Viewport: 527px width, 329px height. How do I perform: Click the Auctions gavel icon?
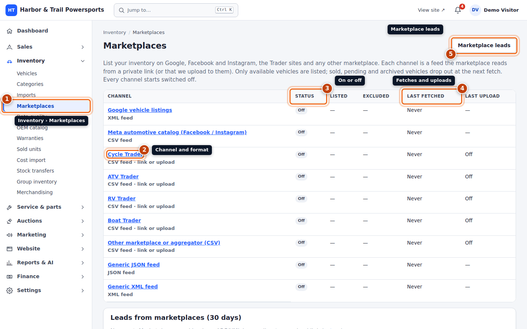point(10,221)
